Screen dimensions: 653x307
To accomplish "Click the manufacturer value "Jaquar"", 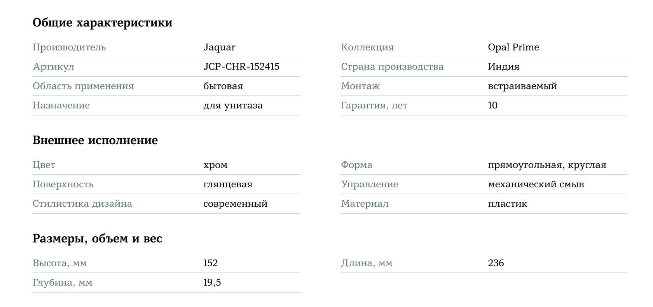I will point(219,47).
